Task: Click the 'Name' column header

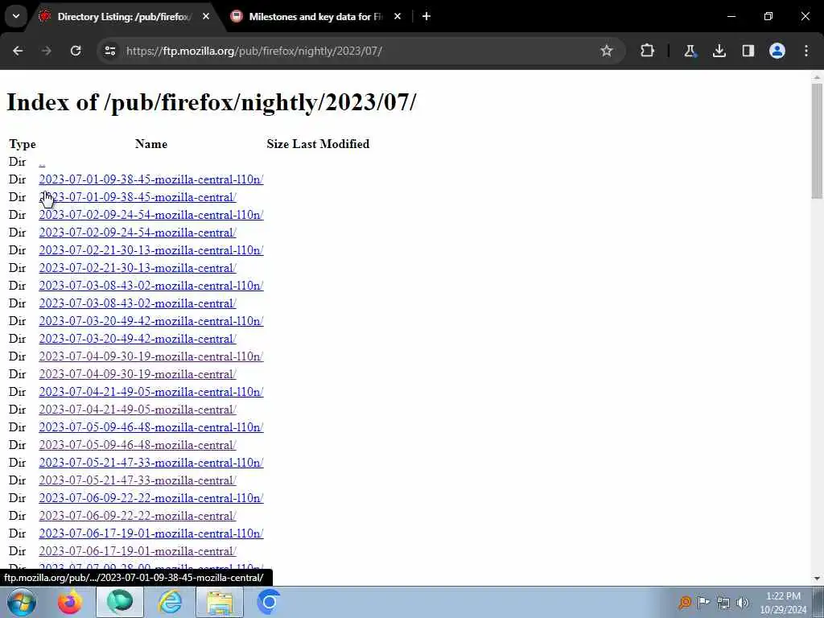Action: coord(151,144)
